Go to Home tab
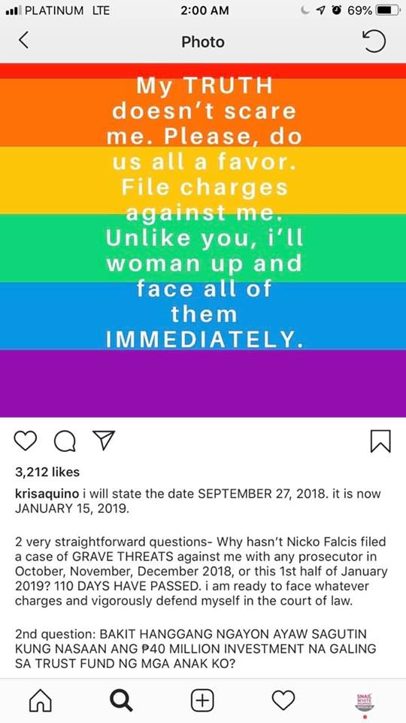This screenshot has height=723, width=406. pyautogui.click(x=40, y=701)
